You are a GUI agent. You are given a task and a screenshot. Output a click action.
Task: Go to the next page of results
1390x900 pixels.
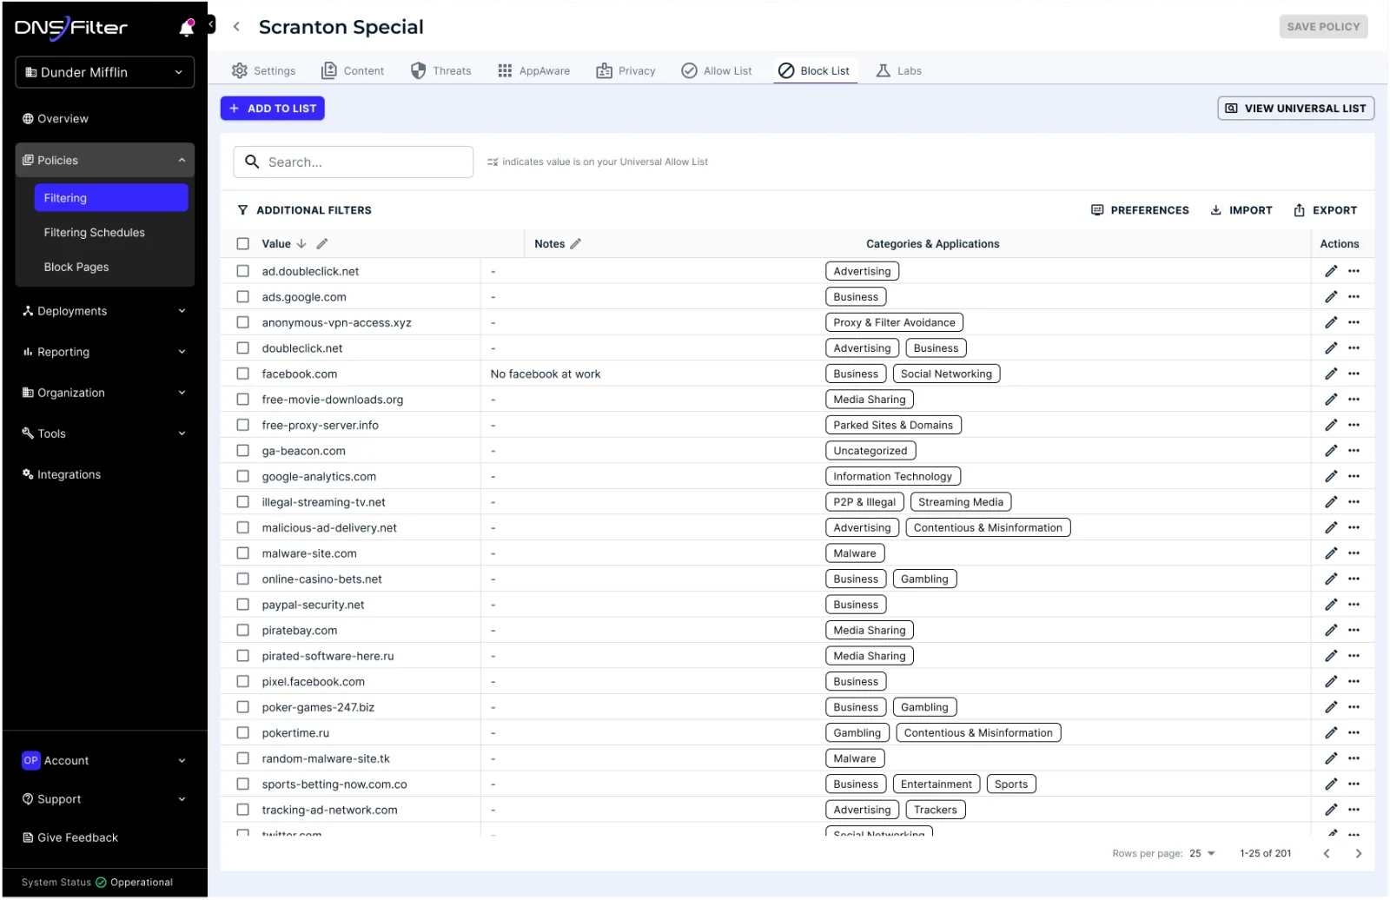click(1359, 854)
